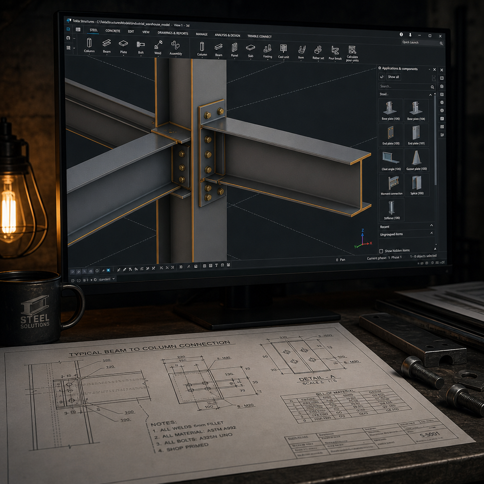This screenshot has height=484, width=484.
Task: Select the Gusset plate component
Action: point(416,160)
